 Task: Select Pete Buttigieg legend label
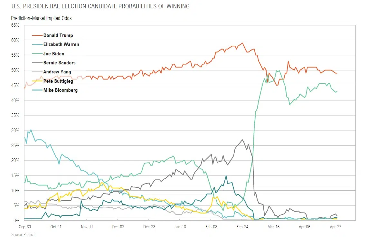pos(58,81)
